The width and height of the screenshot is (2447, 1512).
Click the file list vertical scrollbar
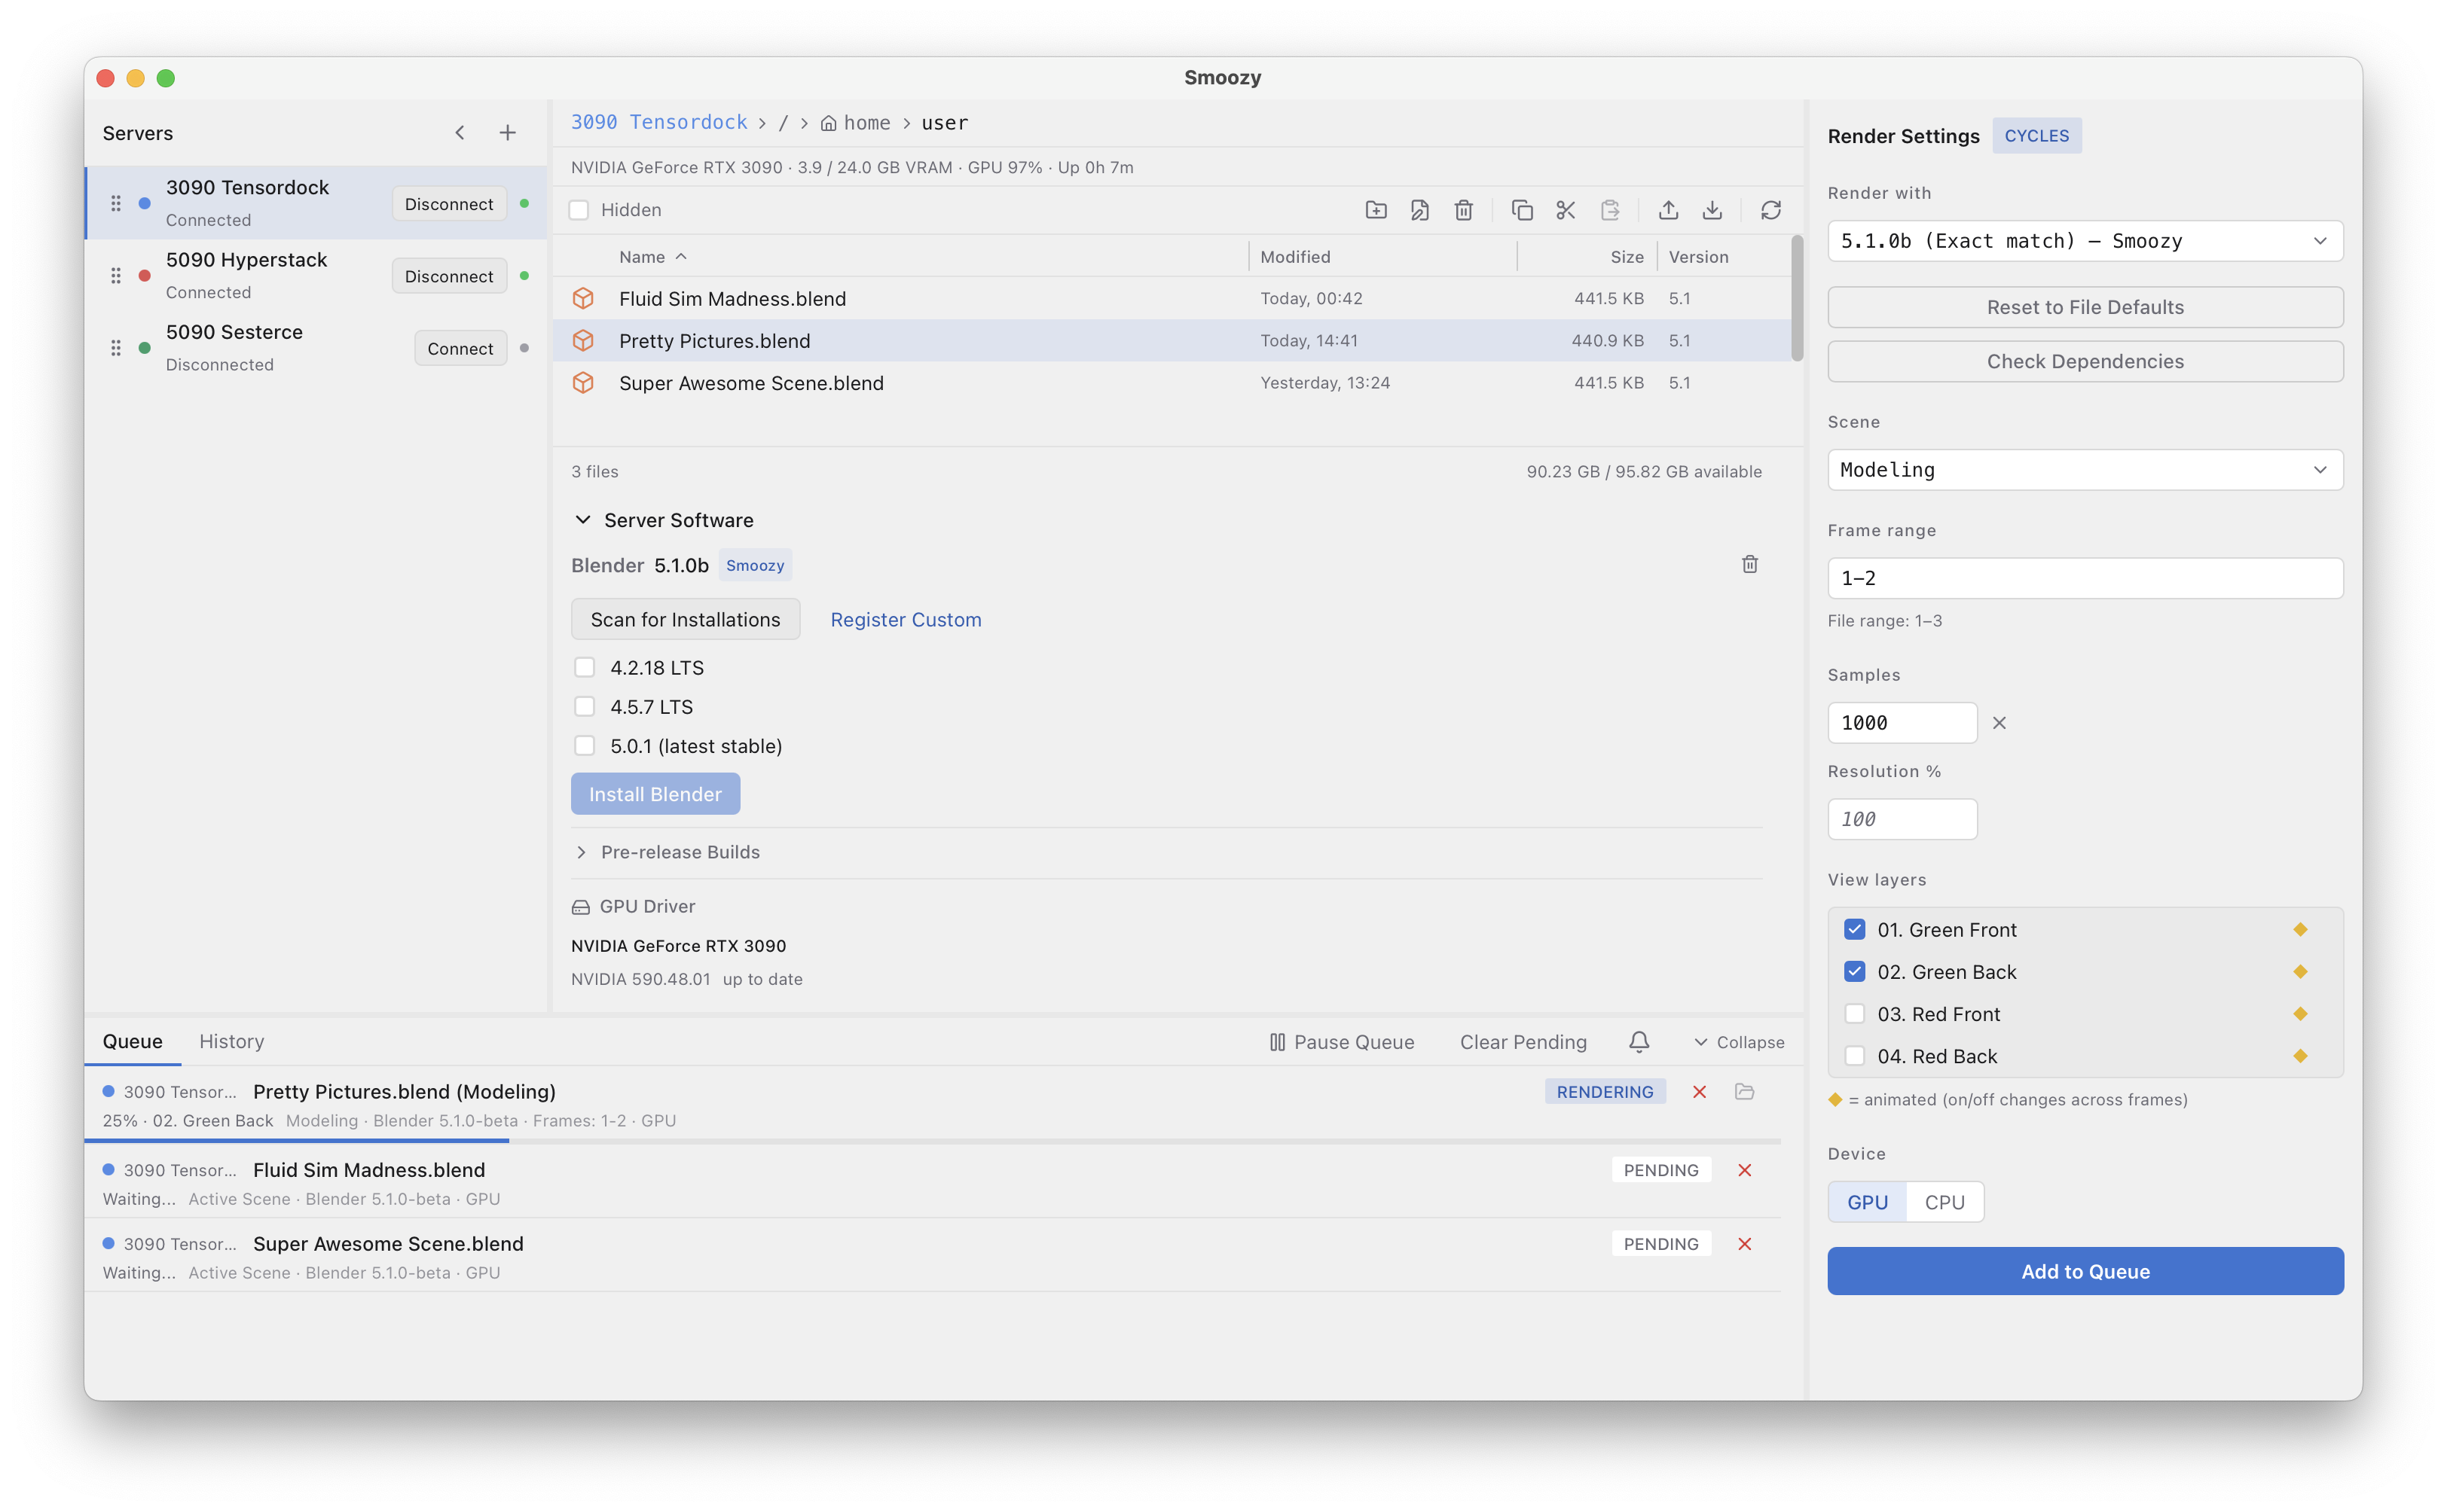click(1797, 298)
